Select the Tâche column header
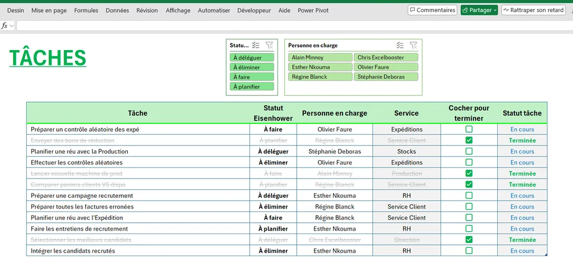The image size is (573, 274). [x=138, y=113]
